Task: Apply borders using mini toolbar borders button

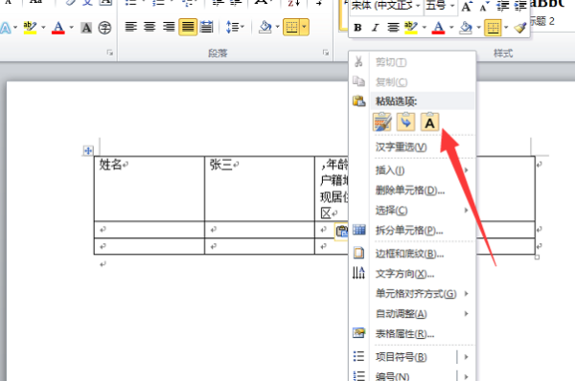Action: coord(493,28)
